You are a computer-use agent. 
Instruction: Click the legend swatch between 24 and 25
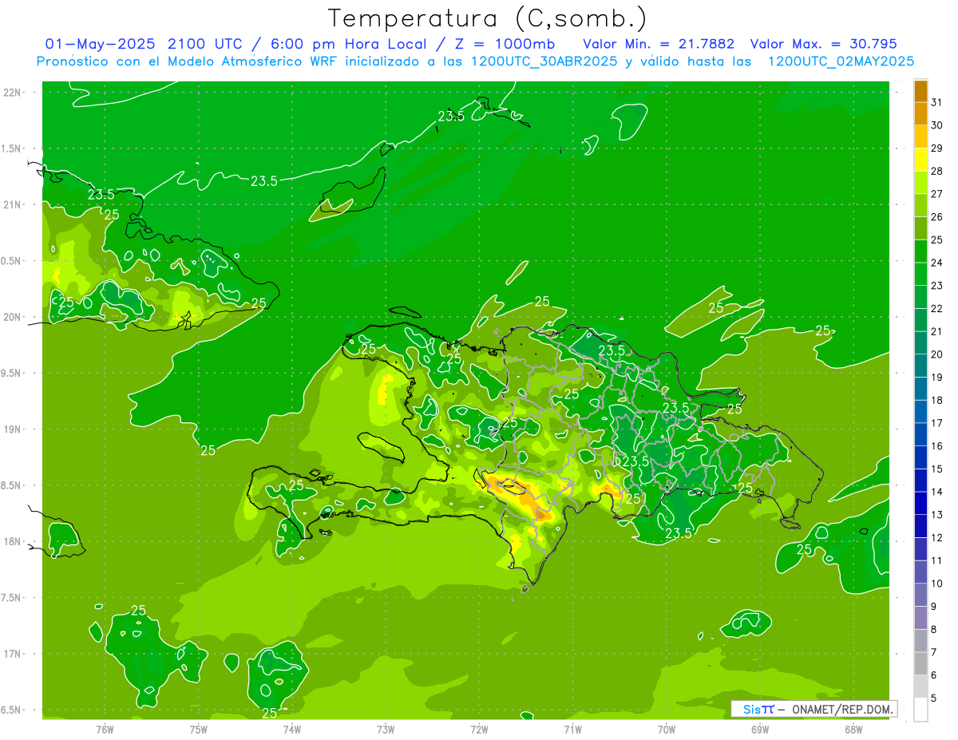pos(921,251)
